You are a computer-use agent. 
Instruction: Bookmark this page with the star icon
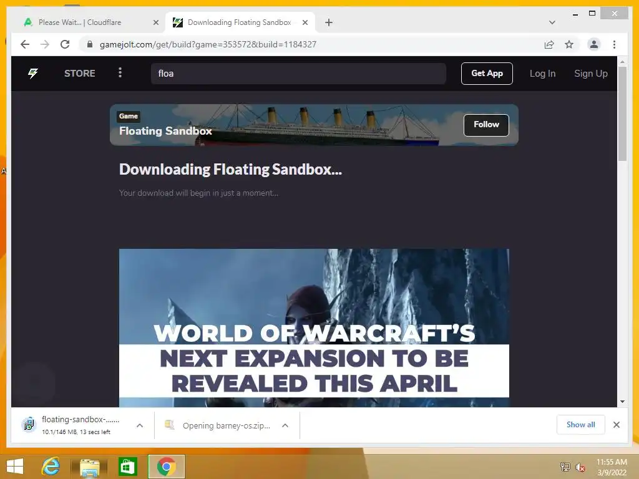569,44
